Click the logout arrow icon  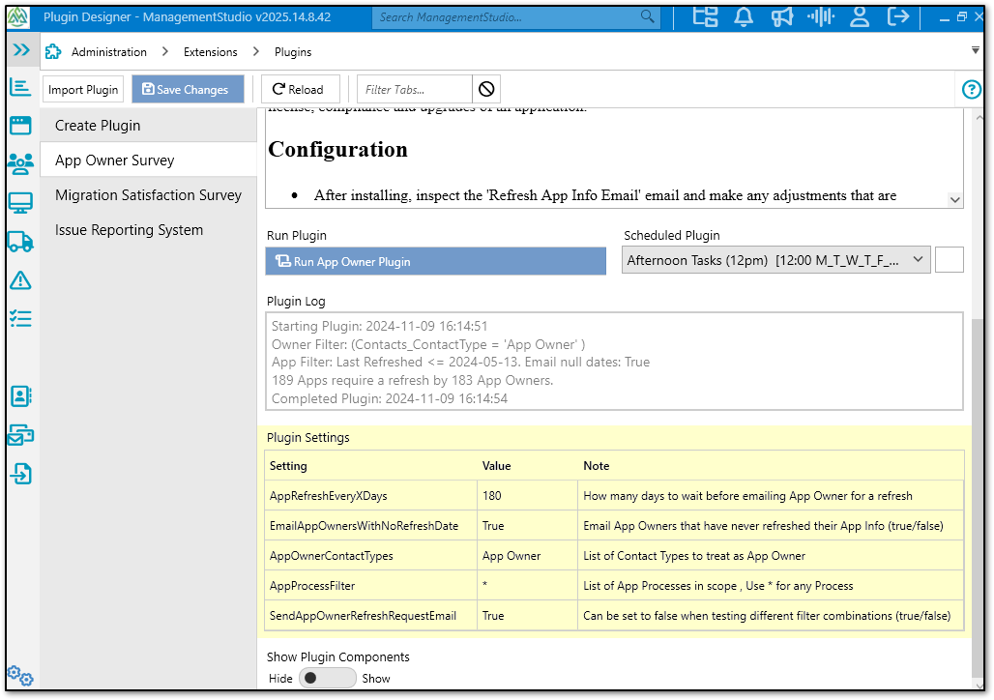tap(898, 16)
